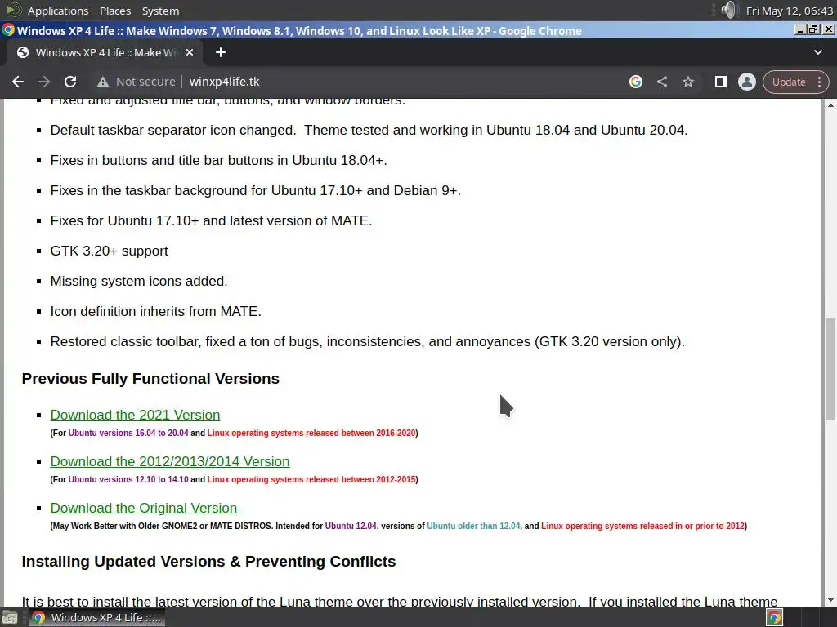837x627 pixels.
Task: Click the Update button in Chrome
Action: click(789, 82)
